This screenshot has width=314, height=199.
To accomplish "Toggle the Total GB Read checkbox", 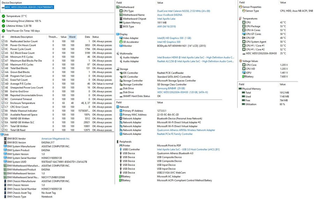I will pyautogui.click(x=2, y=130).
